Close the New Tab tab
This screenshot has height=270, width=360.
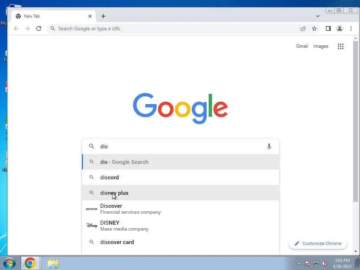click(x=90, y=16)
